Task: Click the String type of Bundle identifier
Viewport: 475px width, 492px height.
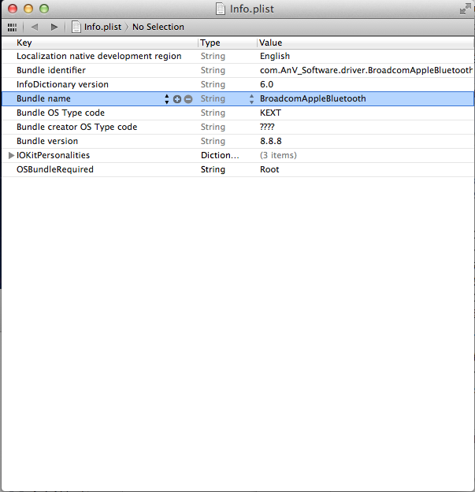Action: click(213, 70)
